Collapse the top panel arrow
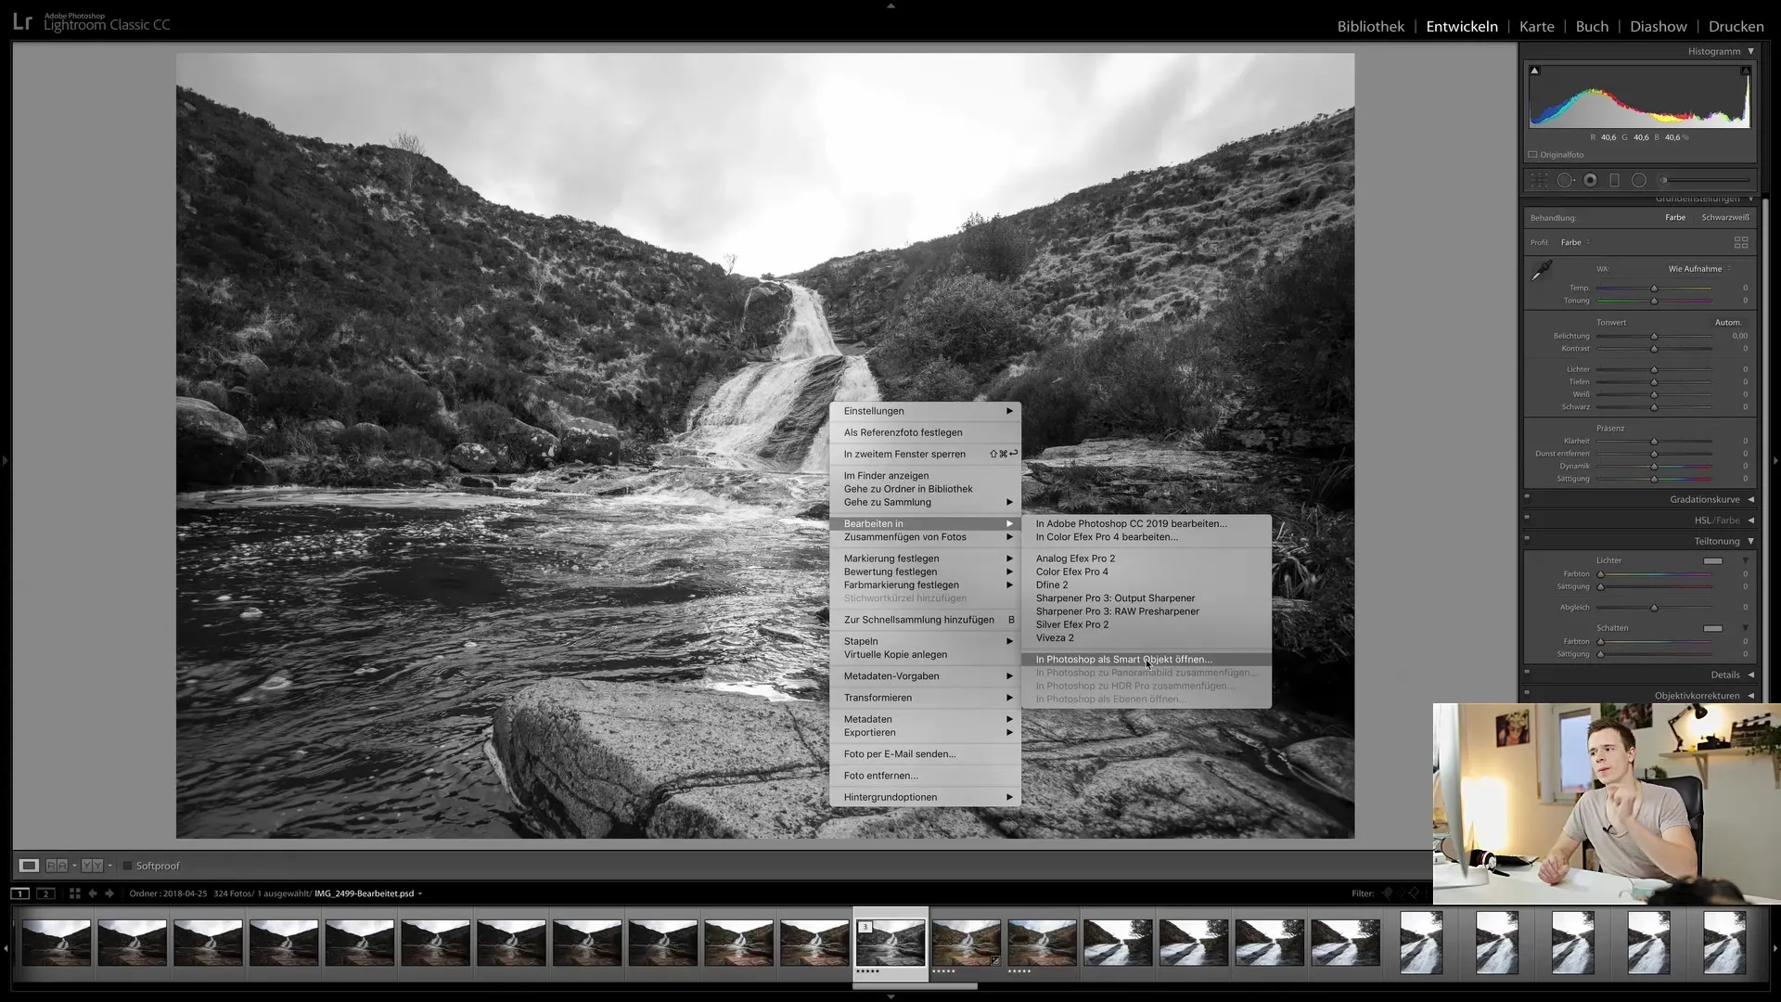Viewport: 1781px width, 1002px height. pyautogui.click(x=890, y=6)
